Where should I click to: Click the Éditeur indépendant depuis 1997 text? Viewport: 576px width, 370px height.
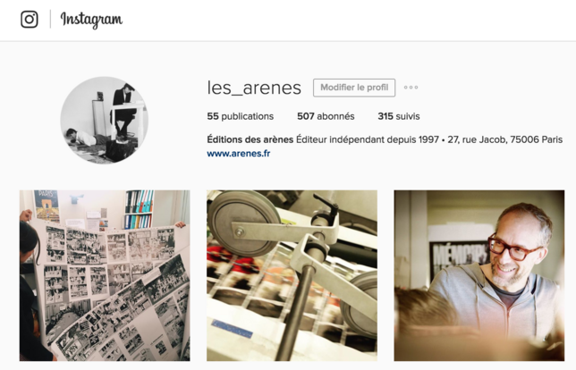tap(368, 139)
